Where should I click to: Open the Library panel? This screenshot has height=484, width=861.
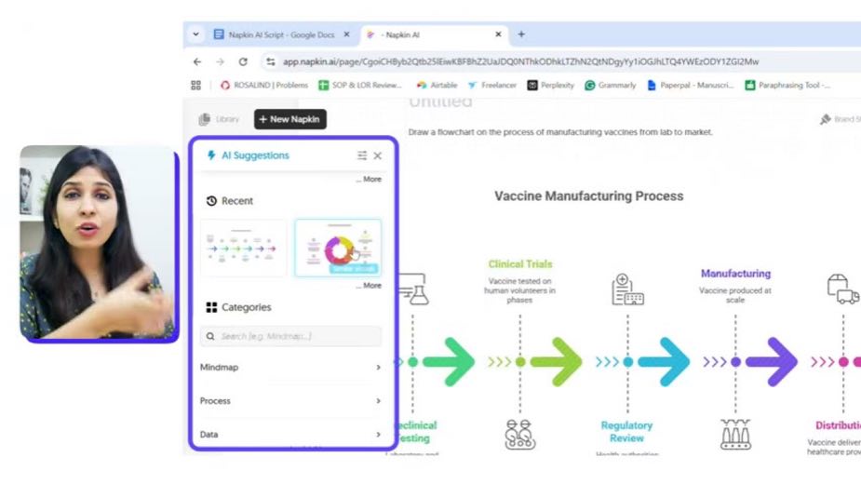219,119
